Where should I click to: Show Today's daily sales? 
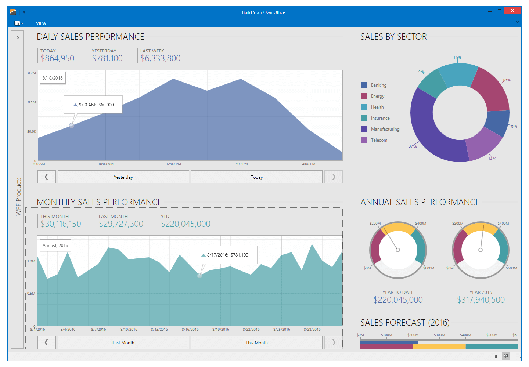[256, 177]
